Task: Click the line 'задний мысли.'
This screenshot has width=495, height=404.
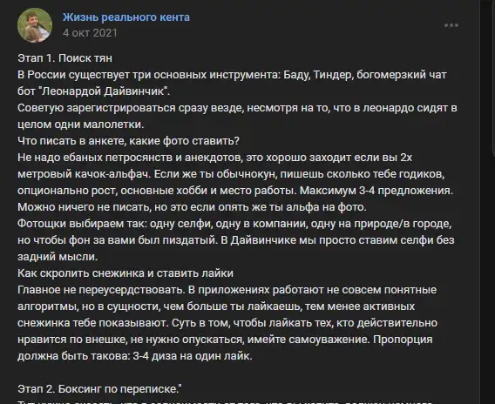Action: click(x=58, y=257)
